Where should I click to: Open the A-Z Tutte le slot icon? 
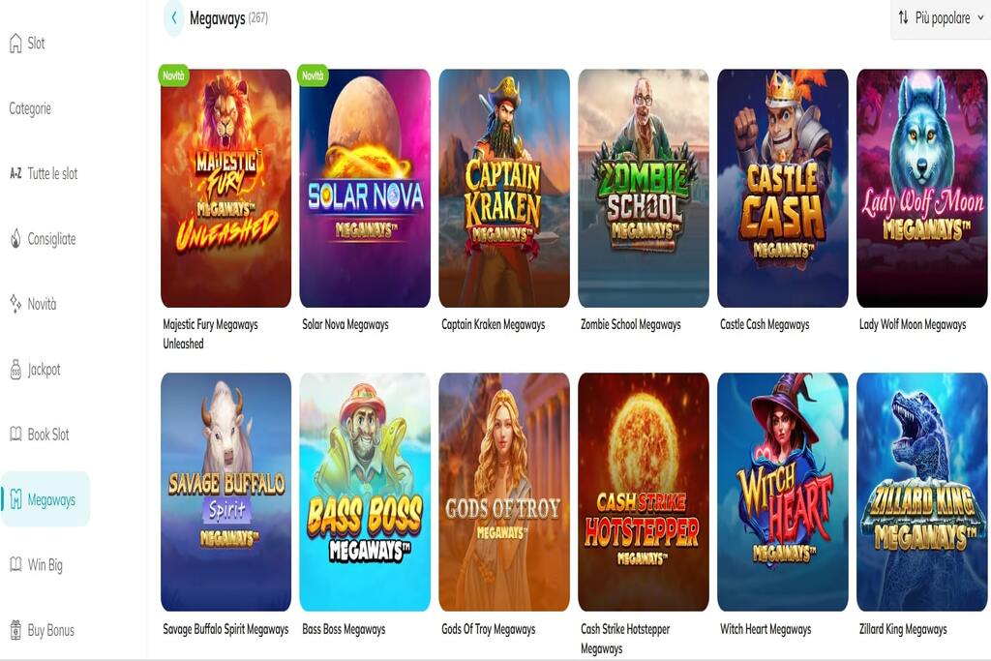pos(15,174)
